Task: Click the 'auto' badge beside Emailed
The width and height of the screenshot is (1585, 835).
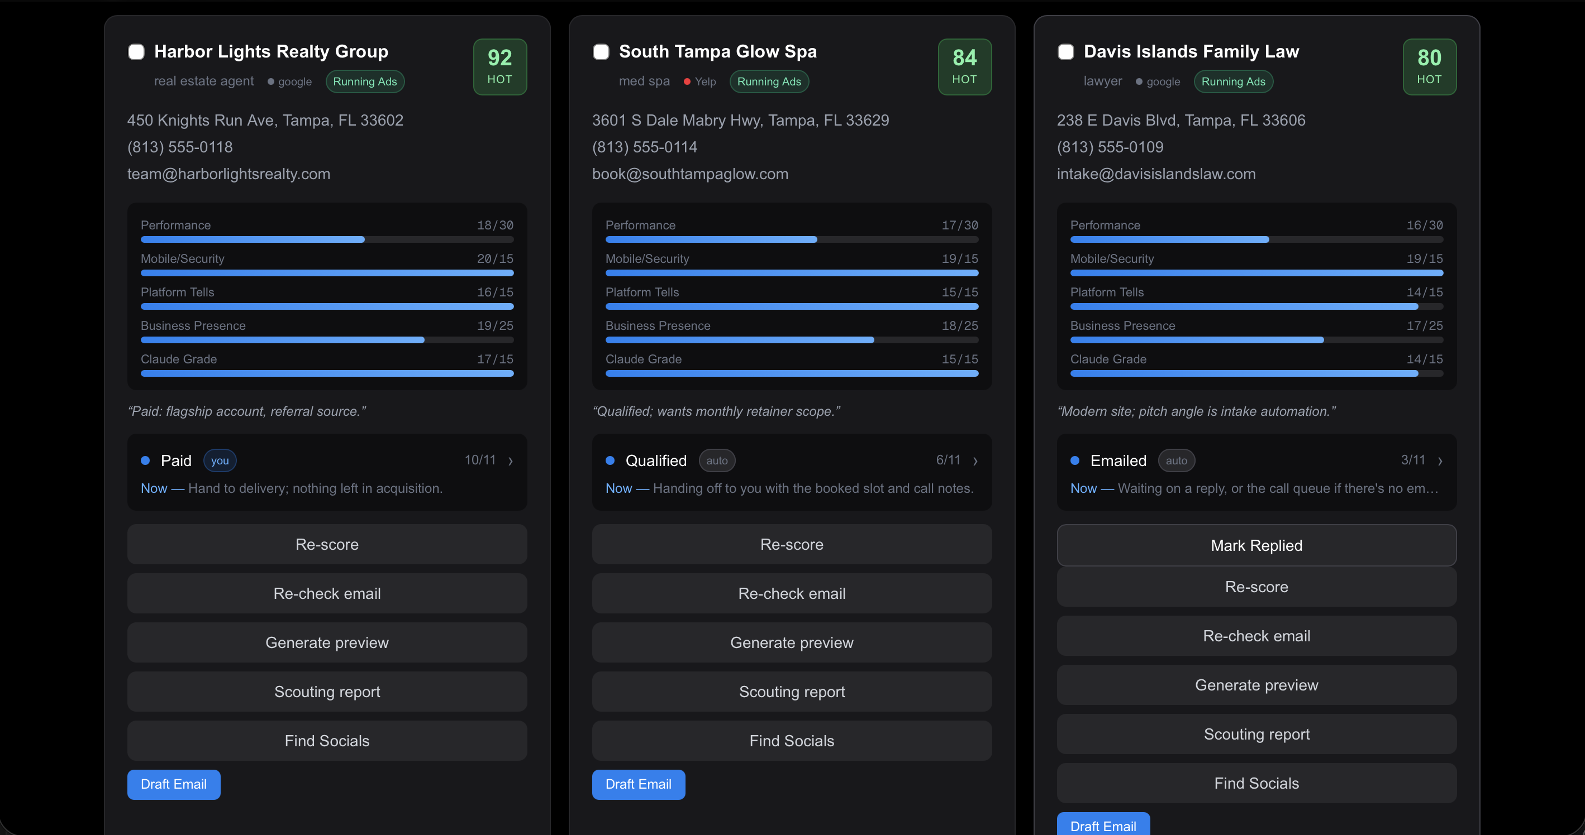Action: coord(1176,460)
